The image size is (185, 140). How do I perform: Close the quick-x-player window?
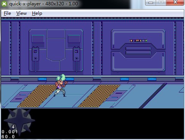(175, 2)
